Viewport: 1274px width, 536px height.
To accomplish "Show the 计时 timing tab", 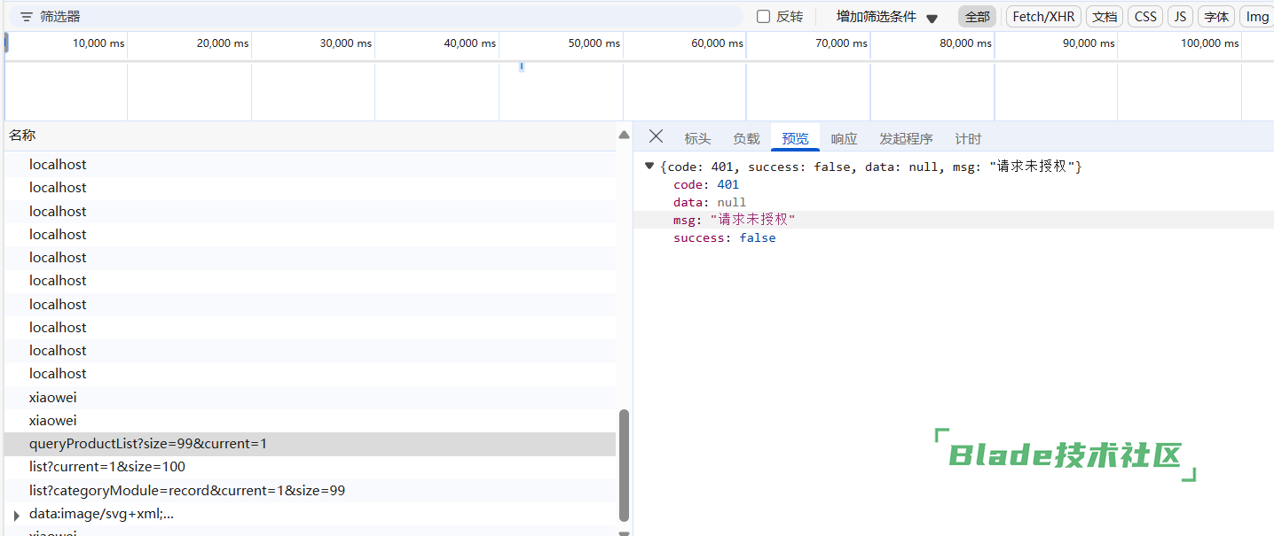I will coord(968,139).
